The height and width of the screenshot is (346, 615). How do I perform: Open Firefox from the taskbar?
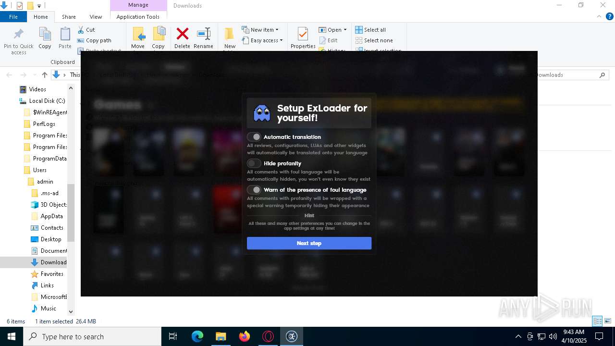pyautogui.click(x=245, y=336)
